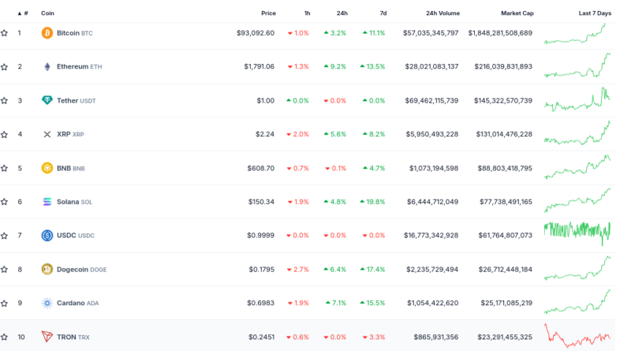620x351 pixels.
Task: Click the Tether logo icon
Action: [47, 100]
